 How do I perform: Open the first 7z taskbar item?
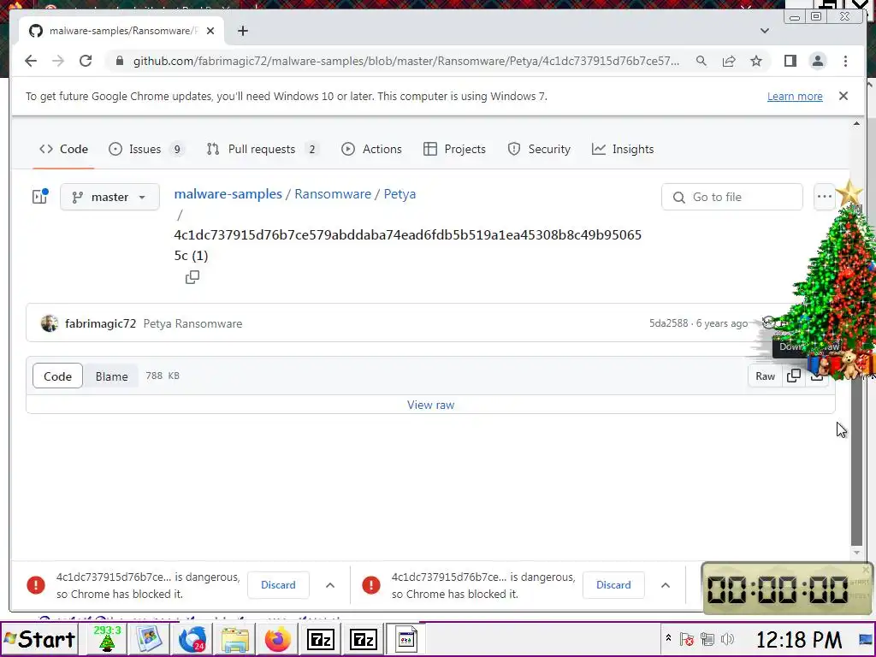pyautogui.click(x=320, y=640)
